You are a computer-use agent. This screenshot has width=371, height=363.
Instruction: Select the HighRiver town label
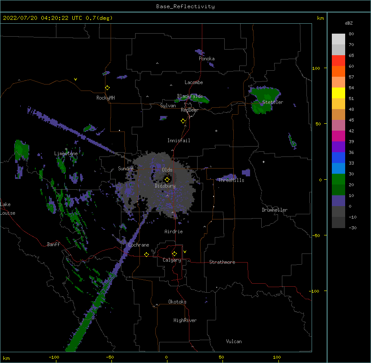pyautogui.click(x=185, y=320)
